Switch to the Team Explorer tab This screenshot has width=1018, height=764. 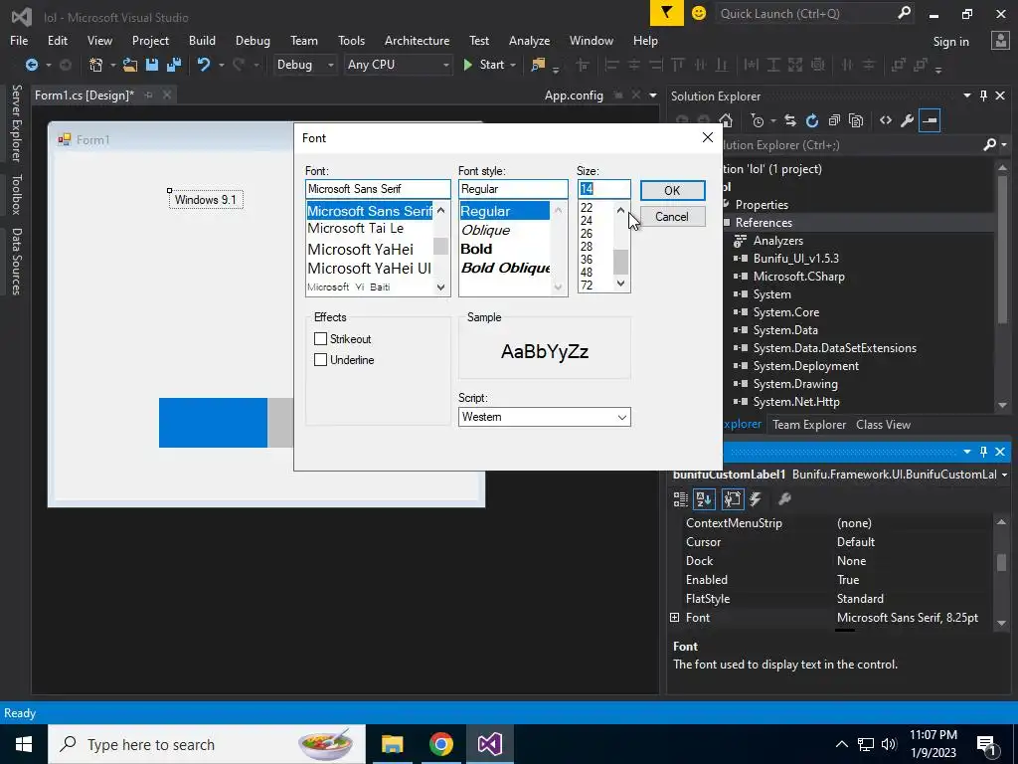(x=809, y=424)
